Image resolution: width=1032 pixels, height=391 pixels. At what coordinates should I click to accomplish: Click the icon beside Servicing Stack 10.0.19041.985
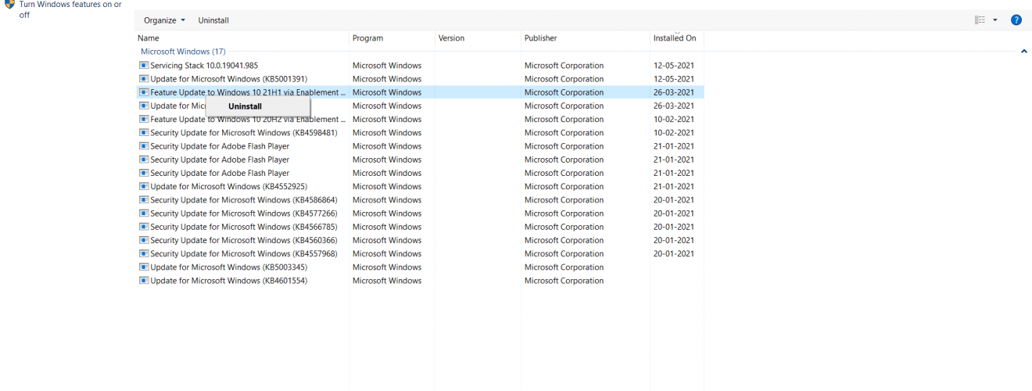click(144, 66)
